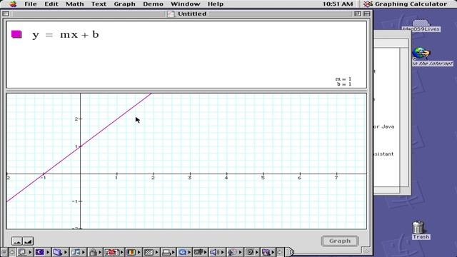The height and width of the screenshot is (257, 457).
Task: Open the File Sharing folder Control Strip module
Action: (x=60, y=252)
